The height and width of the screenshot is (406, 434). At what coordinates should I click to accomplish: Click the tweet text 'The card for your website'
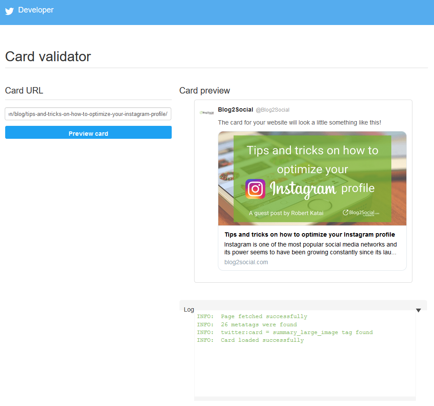coord(299,122)
